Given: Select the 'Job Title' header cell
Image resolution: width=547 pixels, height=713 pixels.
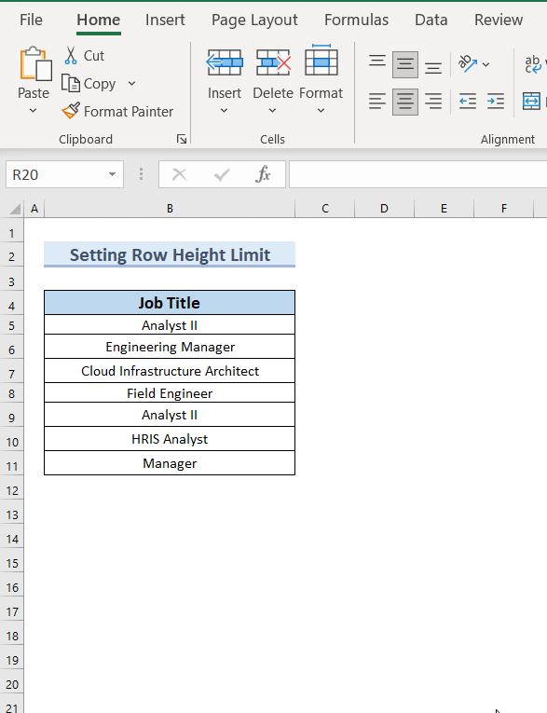Looking at the screenshot, I should click(x=170, y=303).
